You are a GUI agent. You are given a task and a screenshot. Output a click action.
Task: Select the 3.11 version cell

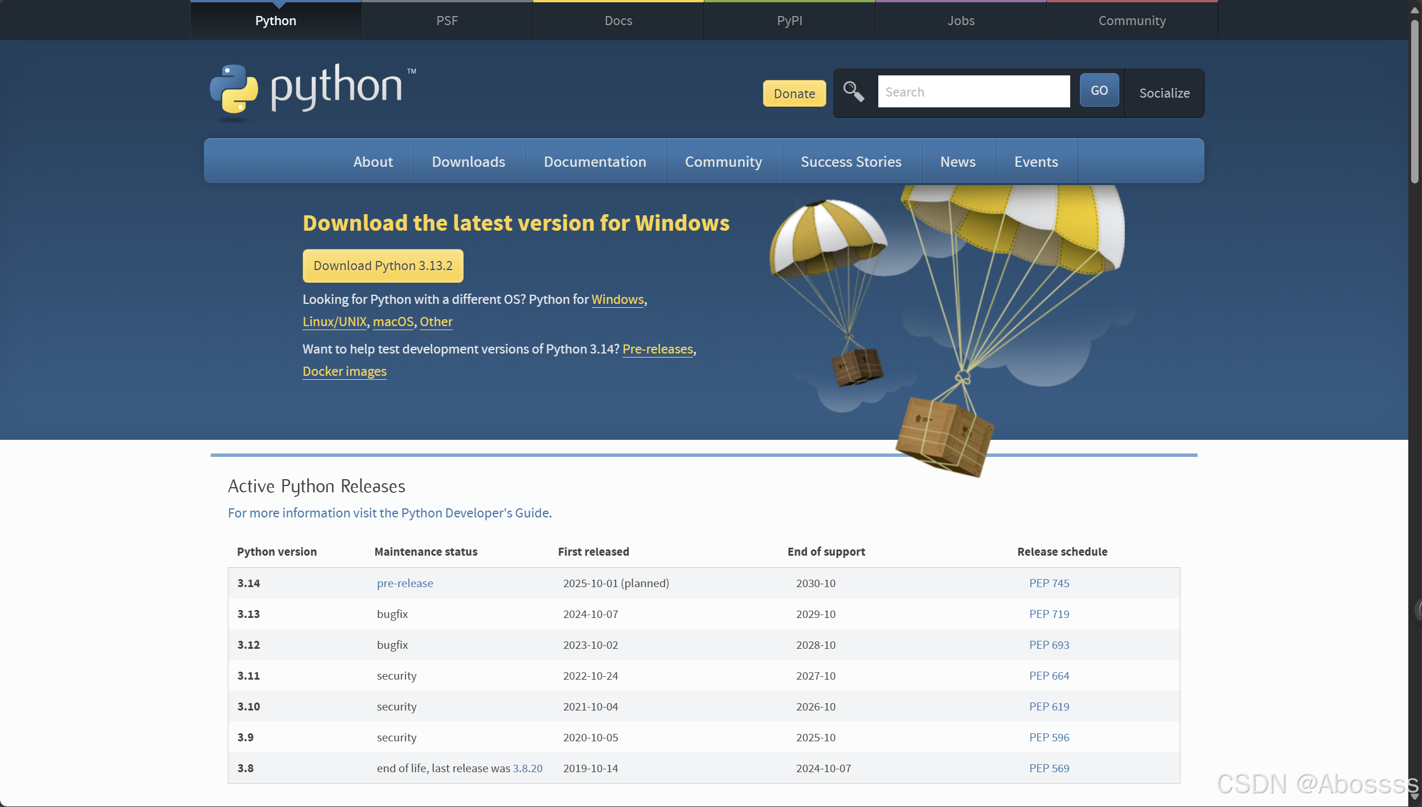[x=248, y=676]
